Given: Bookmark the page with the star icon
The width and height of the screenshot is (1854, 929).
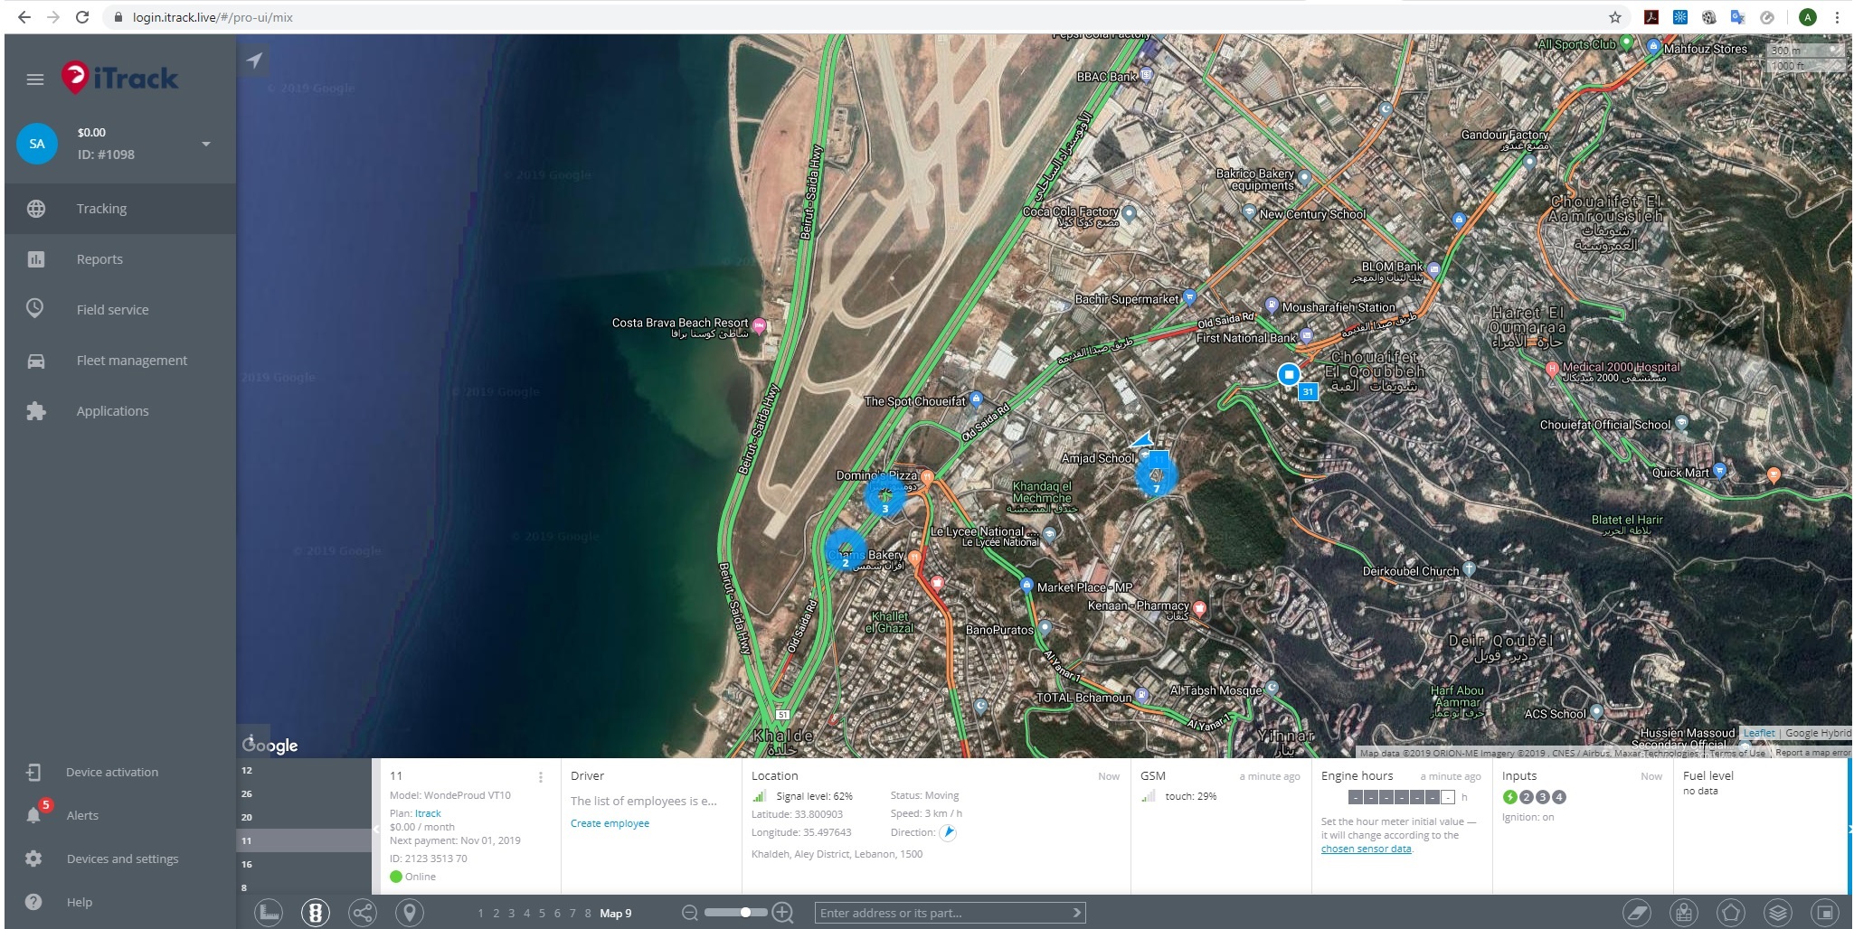Looking at the screenshot, I should [1615, 17].
